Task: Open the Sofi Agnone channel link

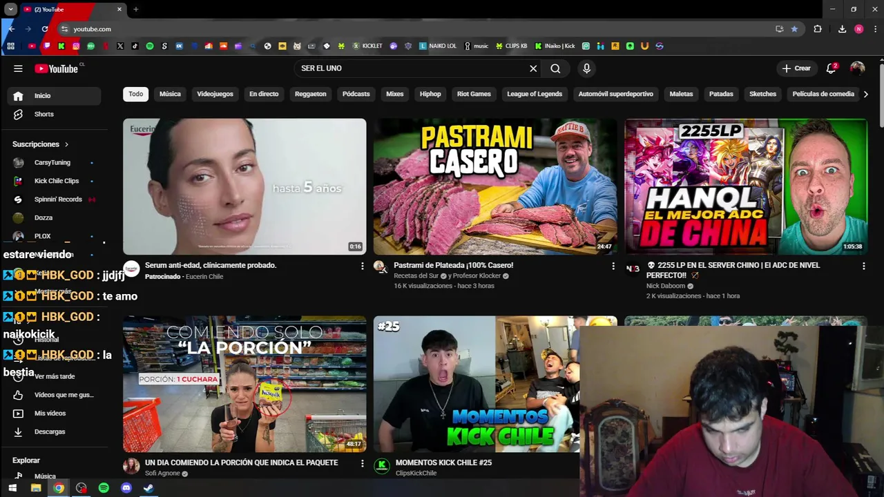Action: [162, 474]
